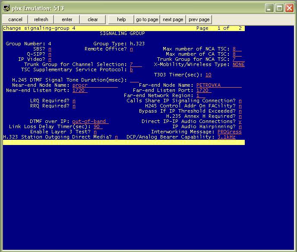Screen dimensions: 297x252
Task: Edit Far-end Listen Port 1720 field
Action: (x=204, y=90)
